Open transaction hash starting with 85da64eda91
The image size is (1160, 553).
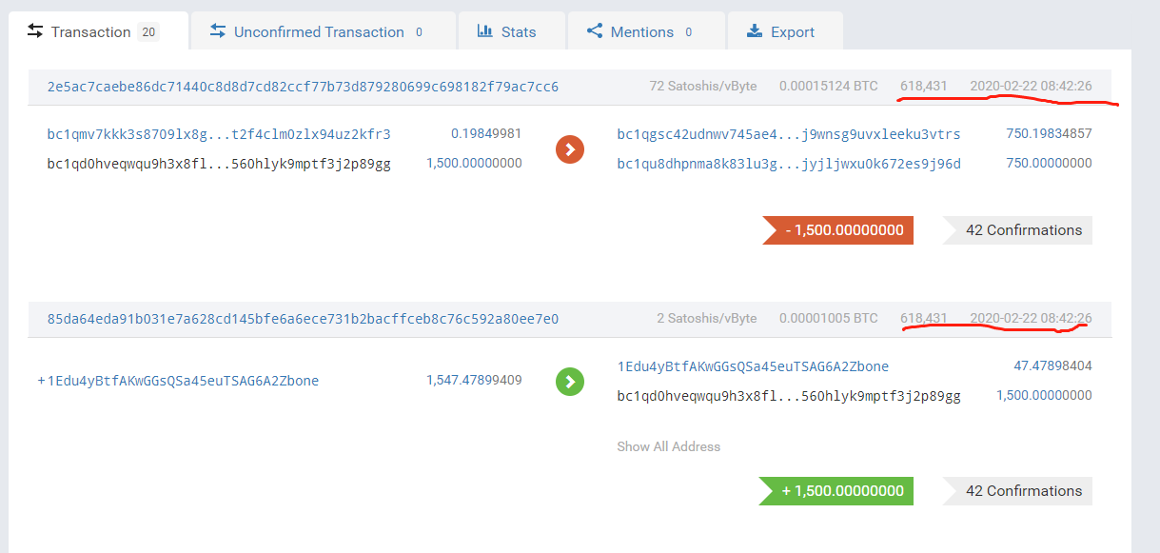click(x=303, y=319)
